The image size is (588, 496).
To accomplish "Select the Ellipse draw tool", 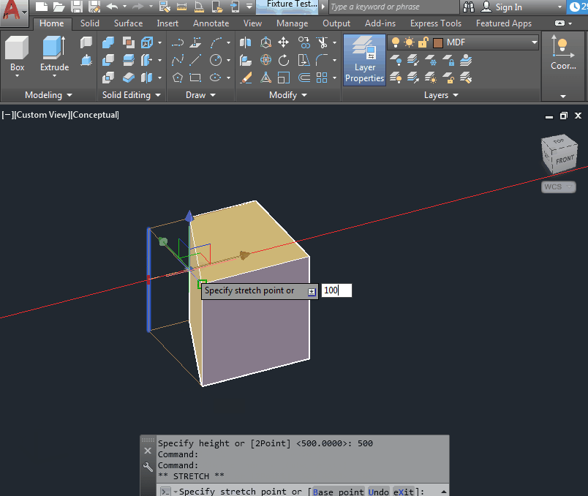I will [x=215, y=78].
